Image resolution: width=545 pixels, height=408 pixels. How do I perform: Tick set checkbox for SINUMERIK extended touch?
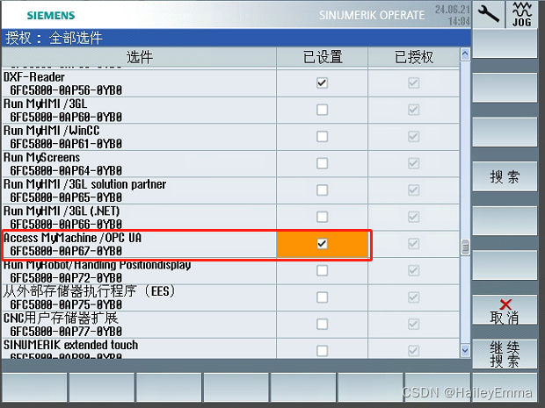[322, 351]
